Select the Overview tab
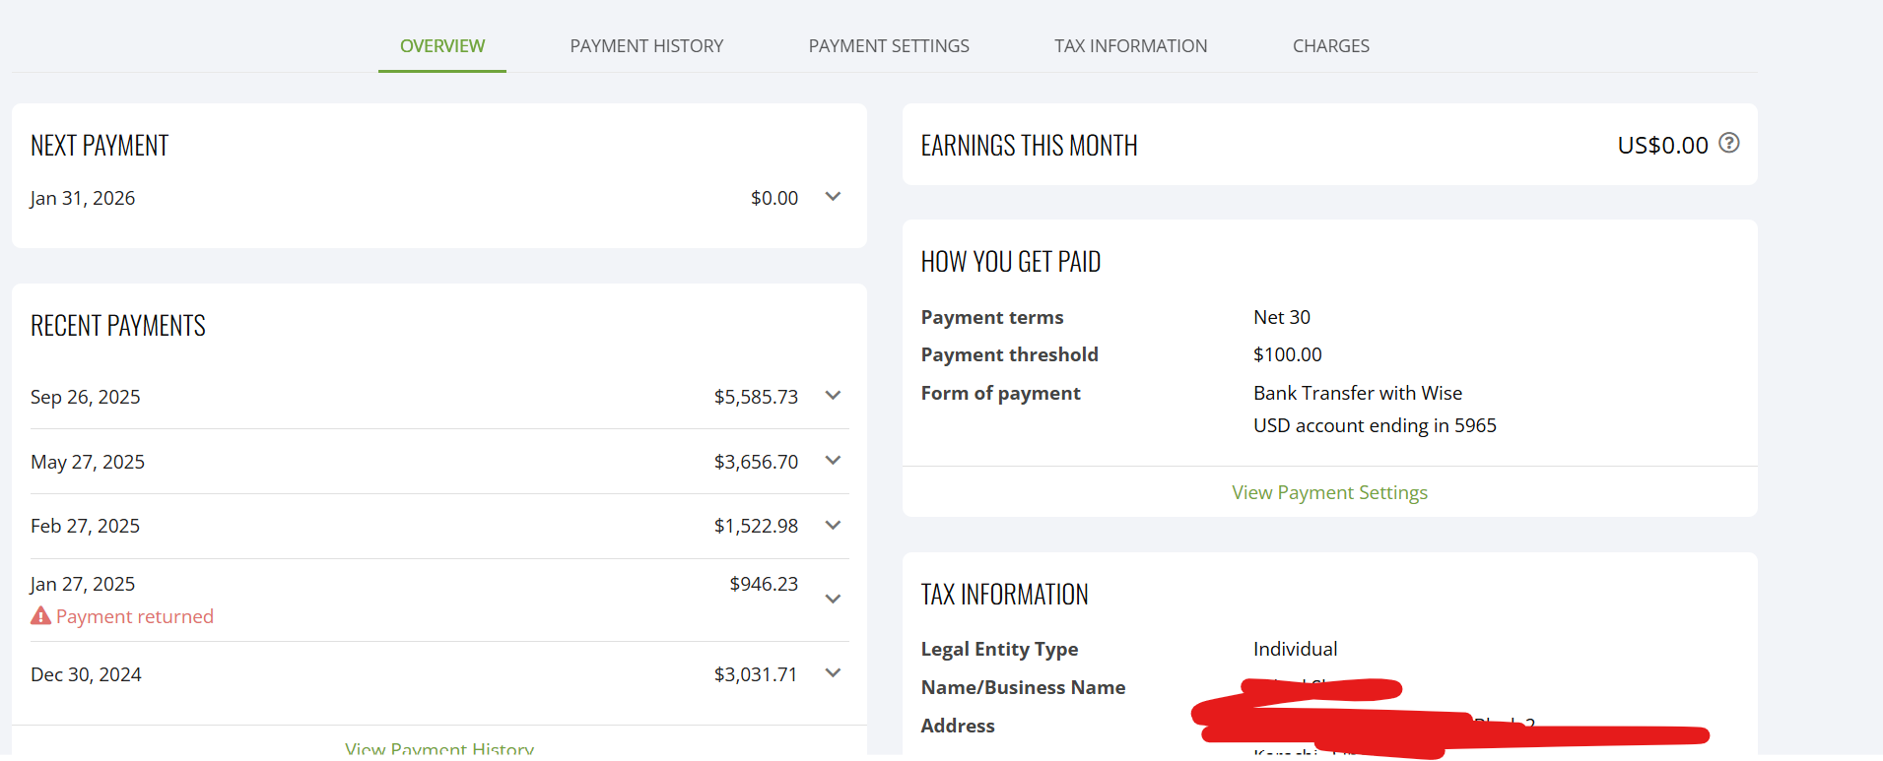 click(x=442, y=46)
